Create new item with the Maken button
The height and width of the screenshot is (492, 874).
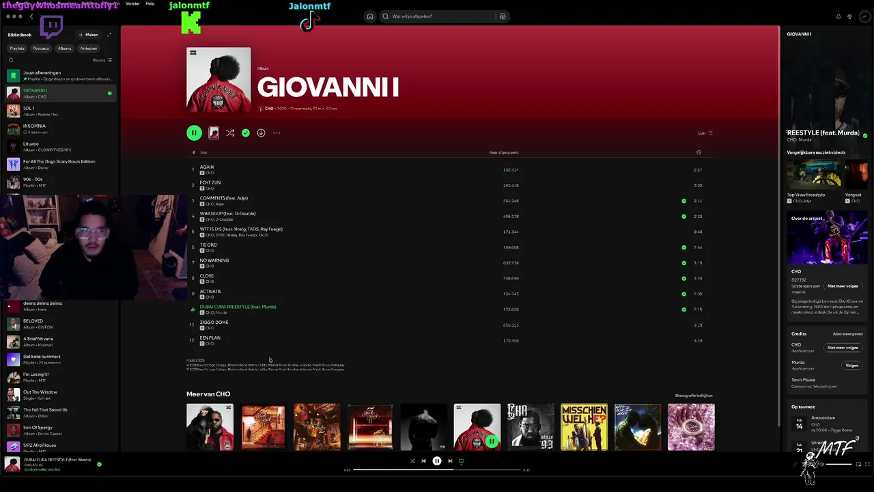pos(89,35)
